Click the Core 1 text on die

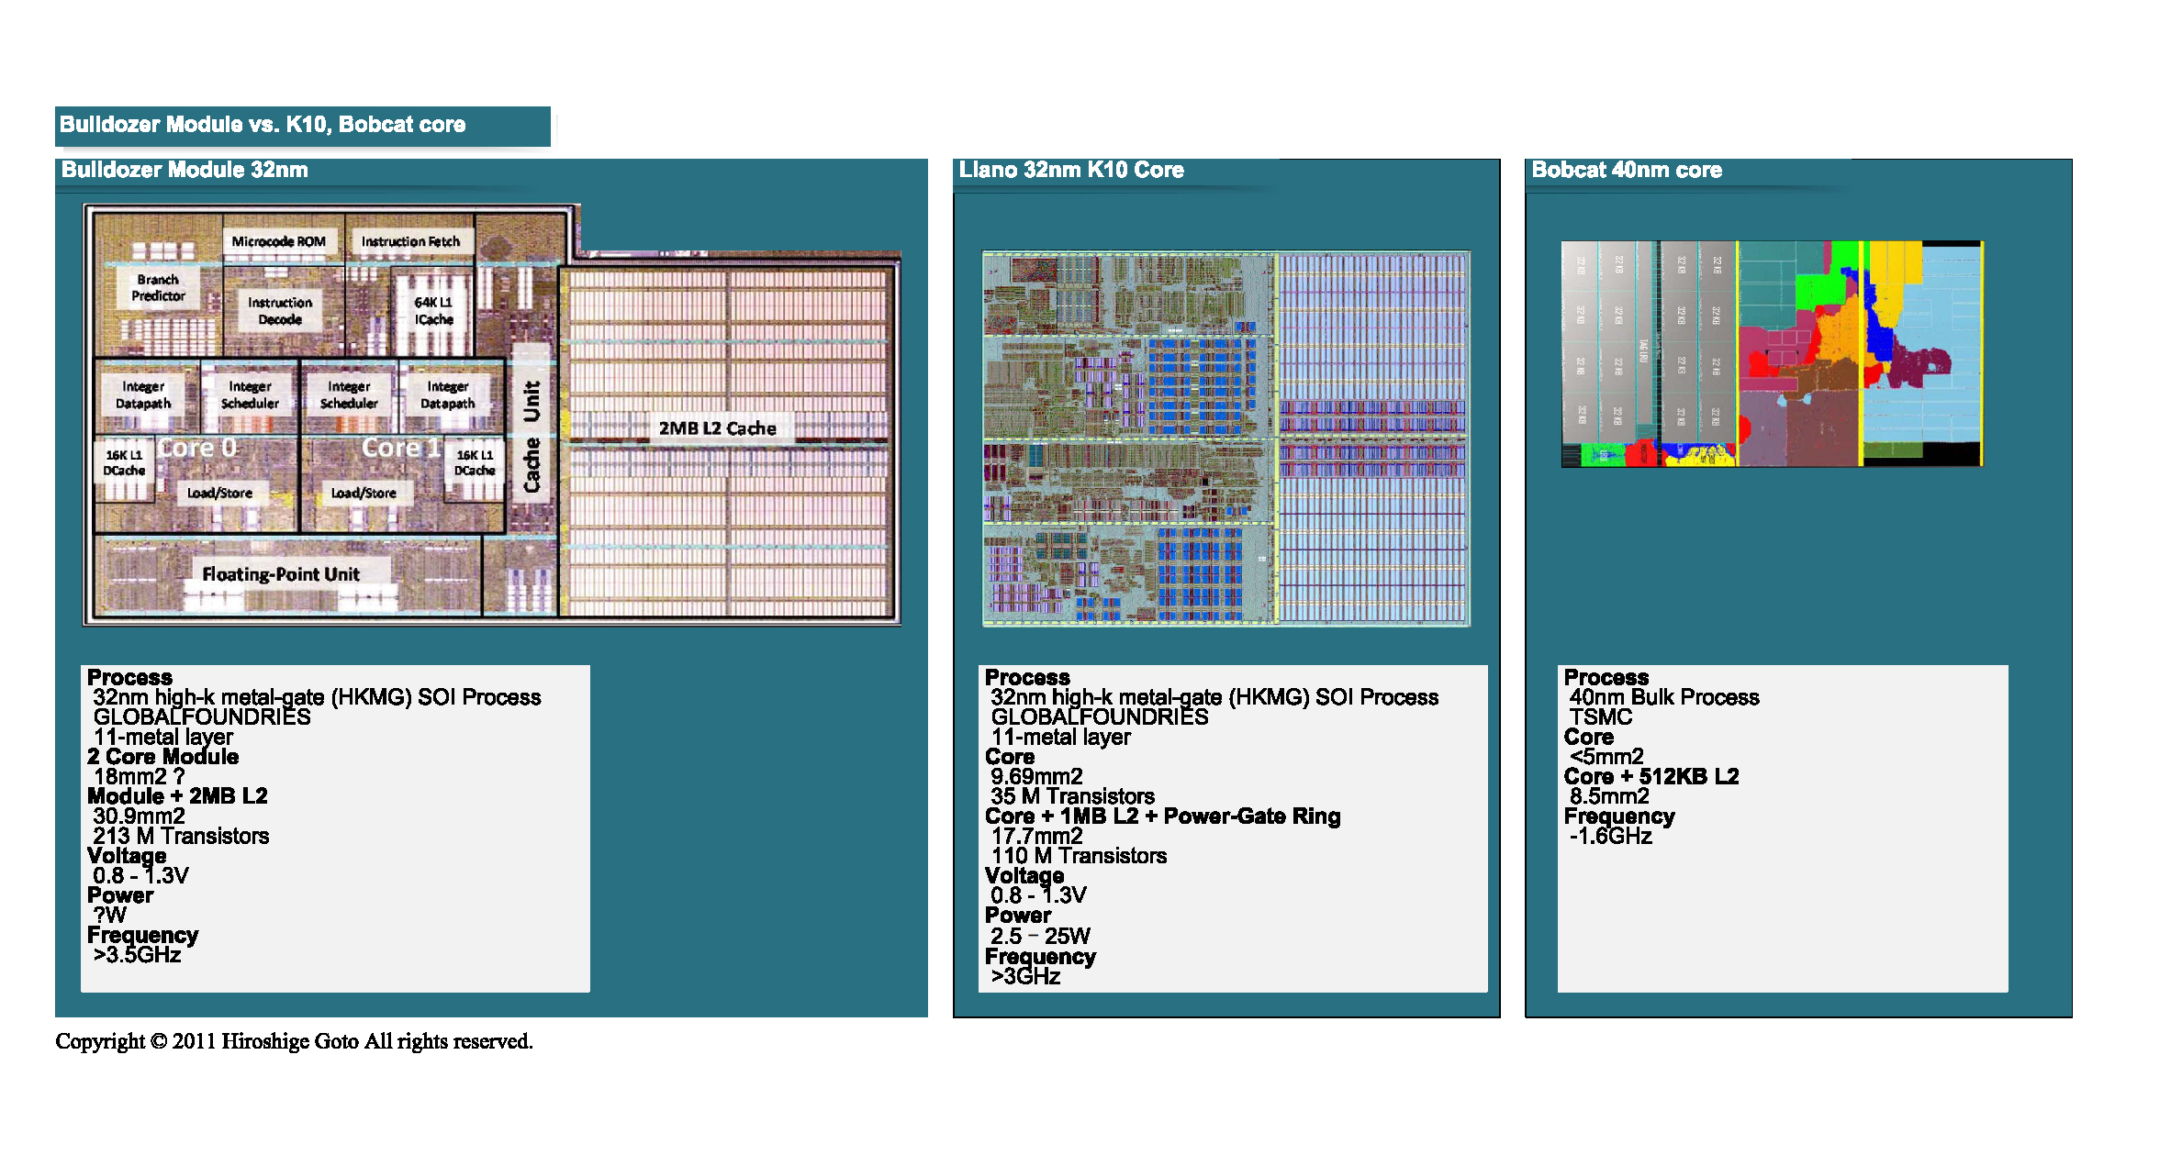coord(400,448)
